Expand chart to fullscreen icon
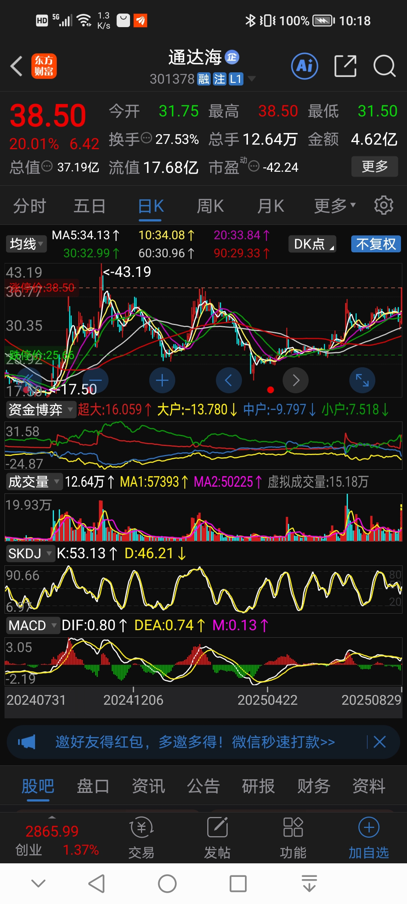407x904 pixels. [363, 380]
